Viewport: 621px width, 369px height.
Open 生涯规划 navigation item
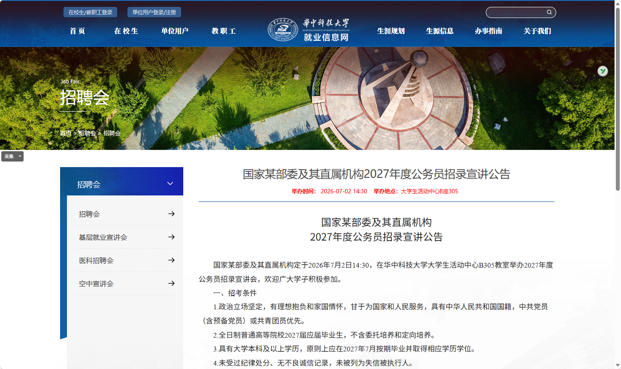(x=391, y=31)
